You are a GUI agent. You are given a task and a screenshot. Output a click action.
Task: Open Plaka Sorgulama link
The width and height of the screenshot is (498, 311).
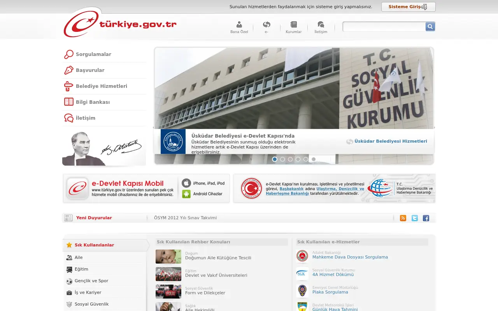pyautogui.click(x=330, y=292)
